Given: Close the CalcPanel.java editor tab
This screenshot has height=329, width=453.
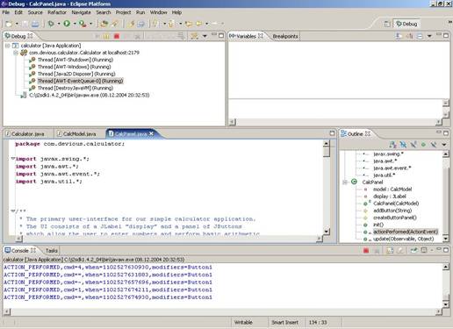Looking at the screenshot, I should (x=151, y=133).
